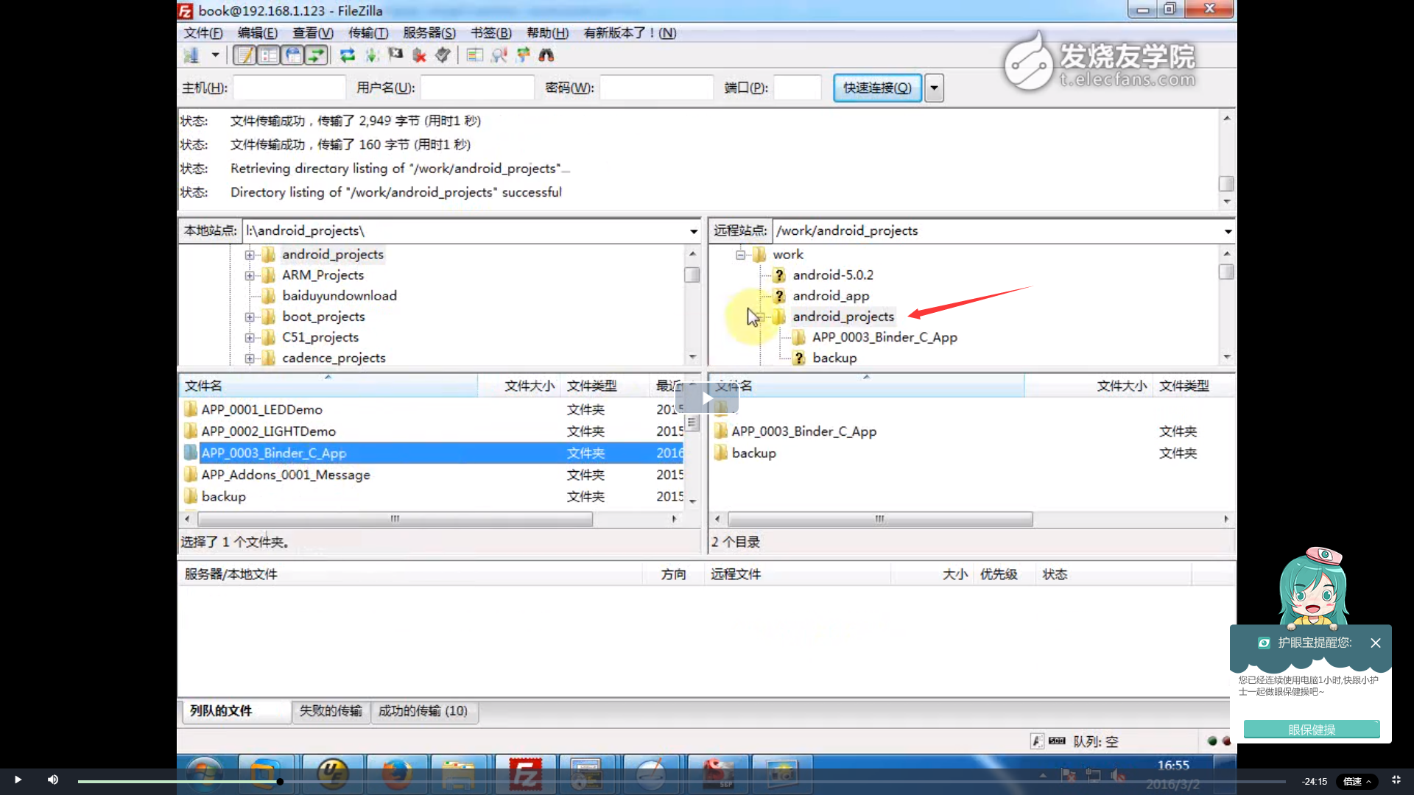Click the 快速连接(Q) button
1414x795 pixels.
[x=877, y=88]
